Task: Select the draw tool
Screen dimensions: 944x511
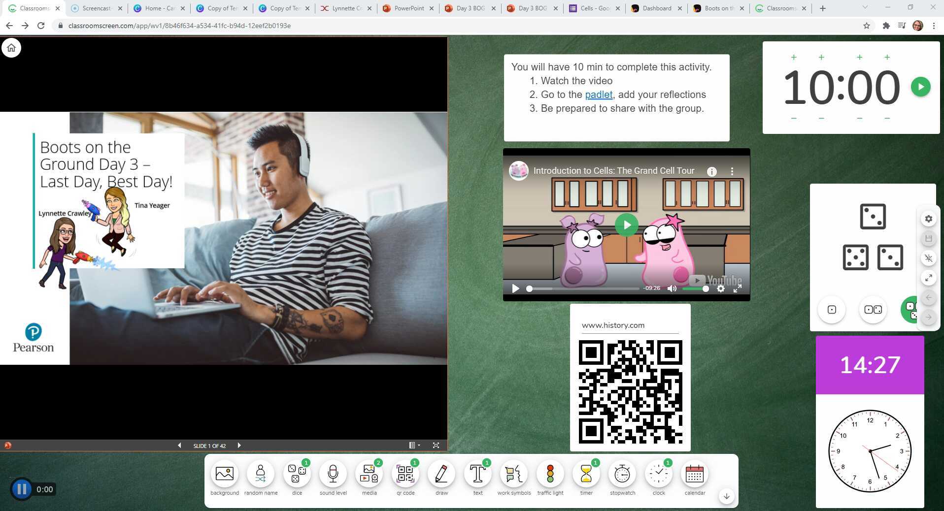Action: (441, 474)
